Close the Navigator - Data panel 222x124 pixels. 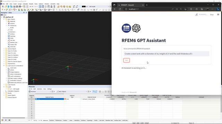26,13
